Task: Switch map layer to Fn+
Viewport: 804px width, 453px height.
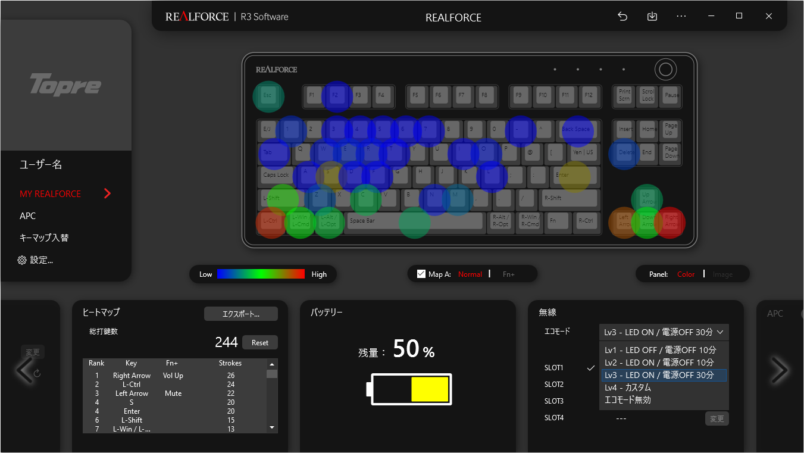Action: (x=508, y=274)
